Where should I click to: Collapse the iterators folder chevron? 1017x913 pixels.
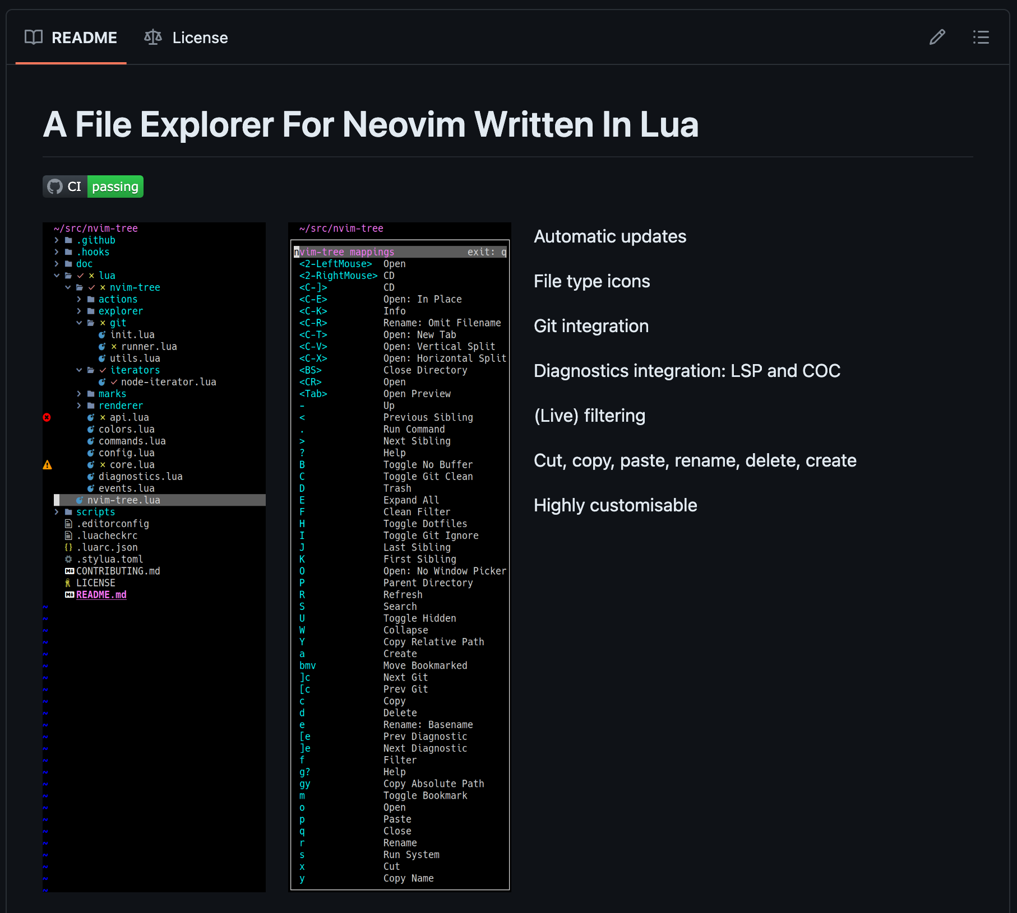[x=79, y=370]
